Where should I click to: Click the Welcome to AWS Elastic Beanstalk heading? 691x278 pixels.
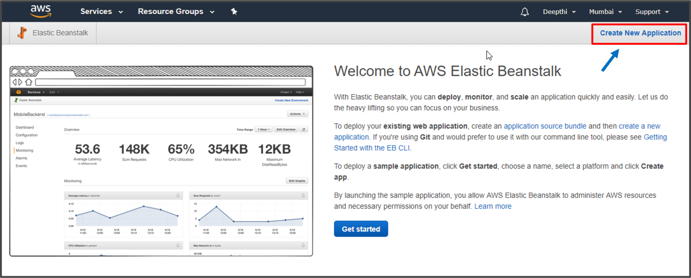click(x=447, y=71)
